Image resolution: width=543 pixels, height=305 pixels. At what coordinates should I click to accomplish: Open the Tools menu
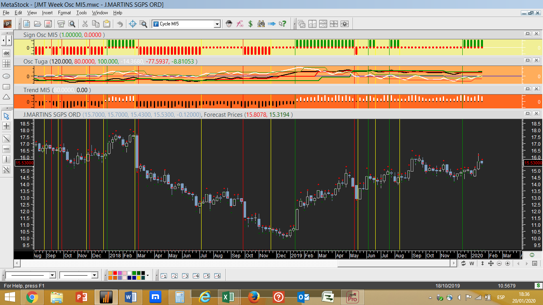[x=81, y=13]
